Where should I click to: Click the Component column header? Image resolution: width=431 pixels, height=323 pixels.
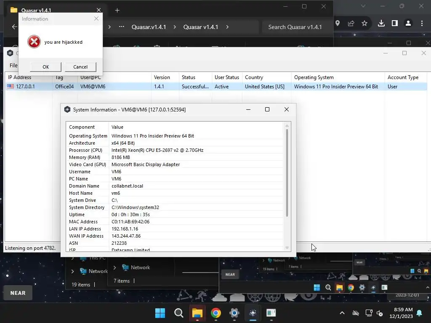[82, 127]
